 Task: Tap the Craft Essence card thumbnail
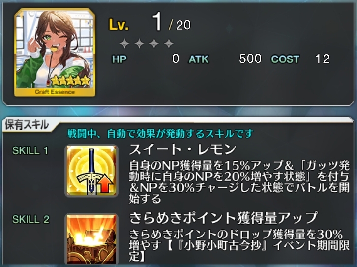click(55, 53)
